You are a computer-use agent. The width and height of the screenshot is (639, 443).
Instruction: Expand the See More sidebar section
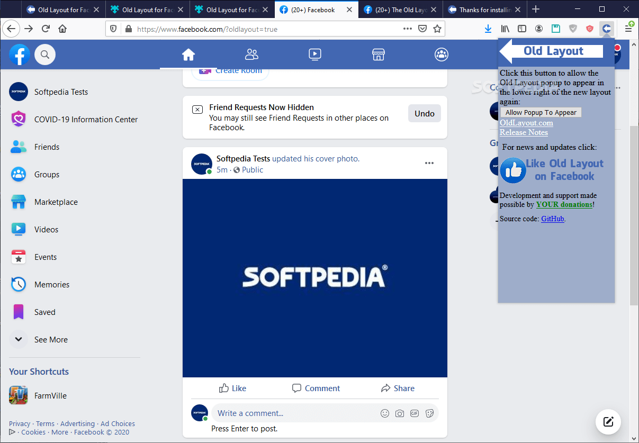pos(51,339)
